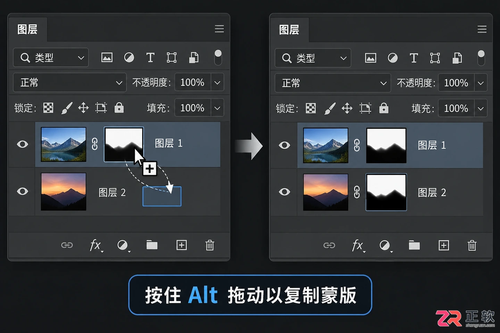Click link layers icon in left panel
The width and height of the screenshot is (500, 333).
pyautogui.click(x=67, y=245)
